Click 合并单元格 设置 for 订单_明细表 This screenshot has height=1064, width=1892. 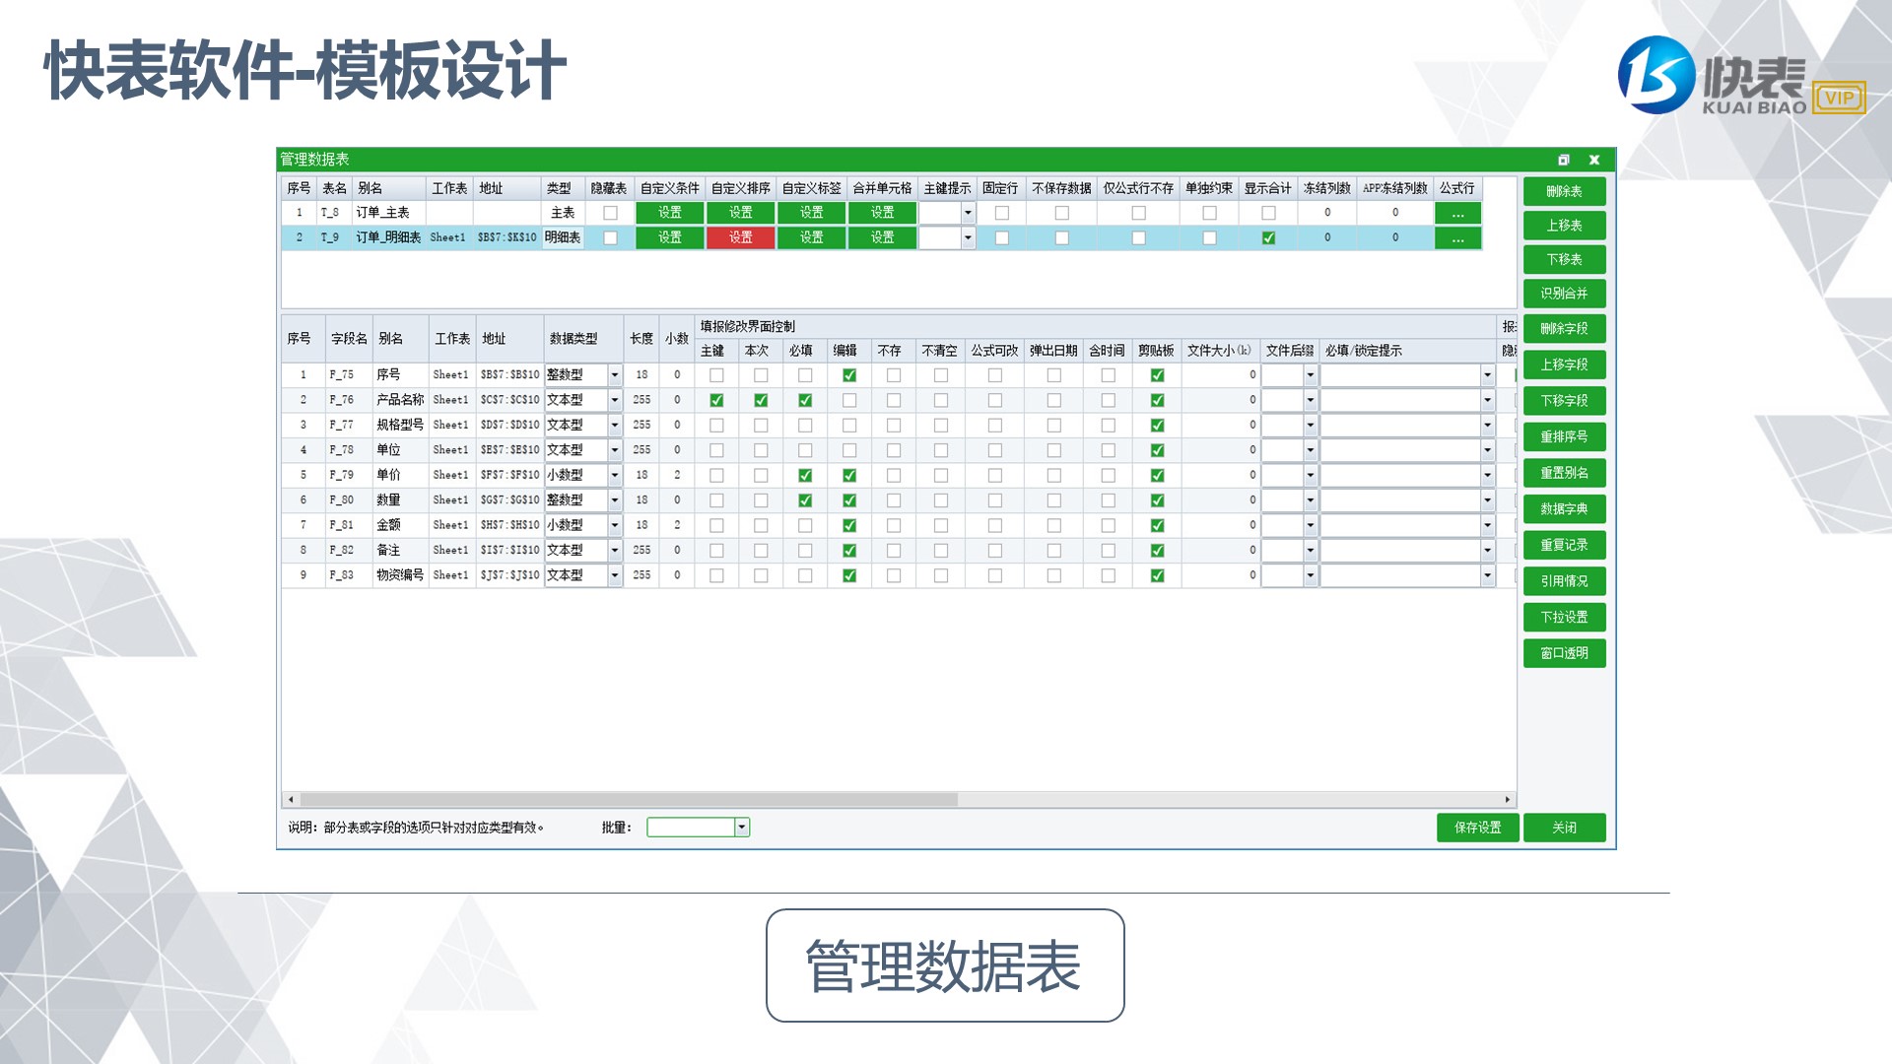882,237
